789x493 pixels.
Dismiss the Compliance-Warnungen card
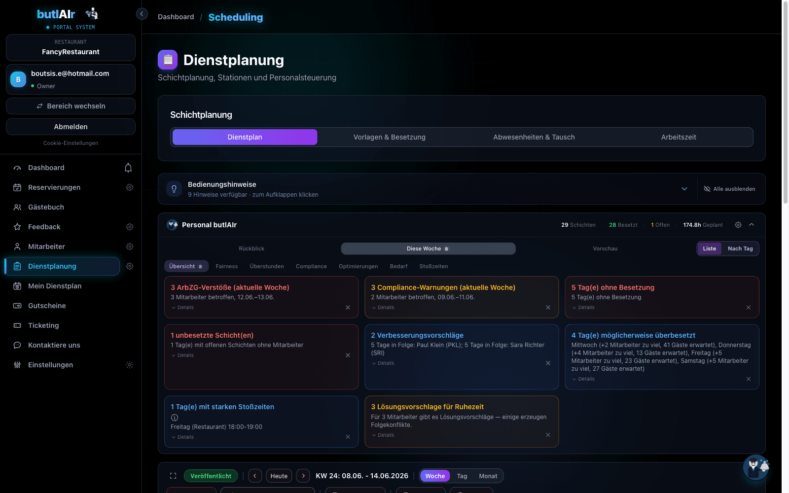tap(548, 308)
